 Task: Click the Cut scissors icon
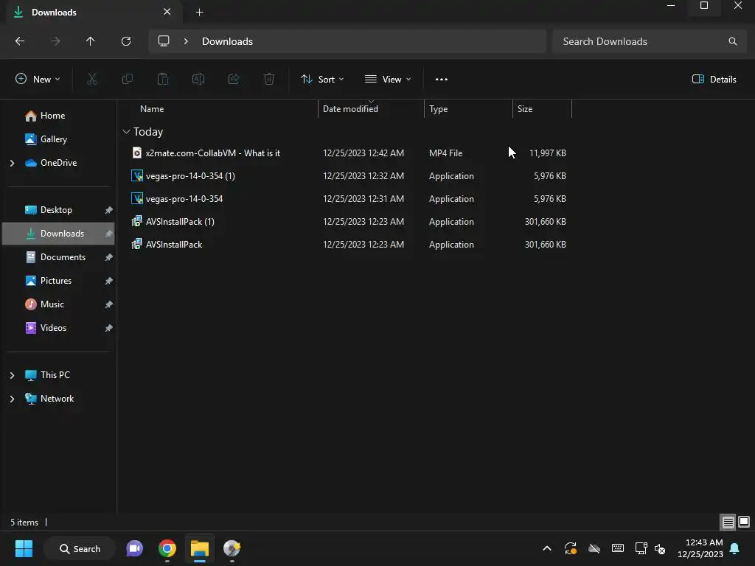pos(92,80)
